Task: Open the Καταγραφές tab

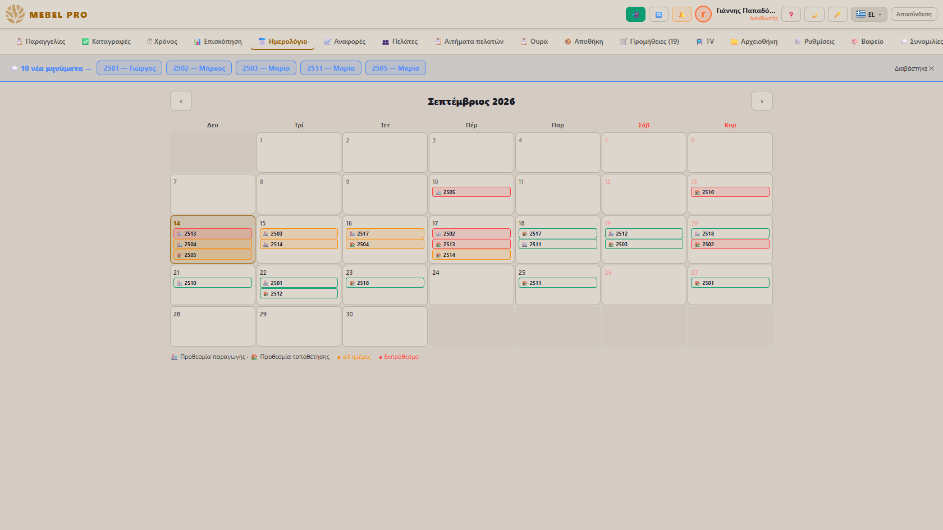Action: click(106, 42)
